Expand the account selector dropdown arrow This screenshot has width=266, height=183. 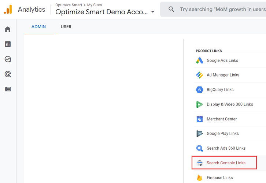point(153,12)
